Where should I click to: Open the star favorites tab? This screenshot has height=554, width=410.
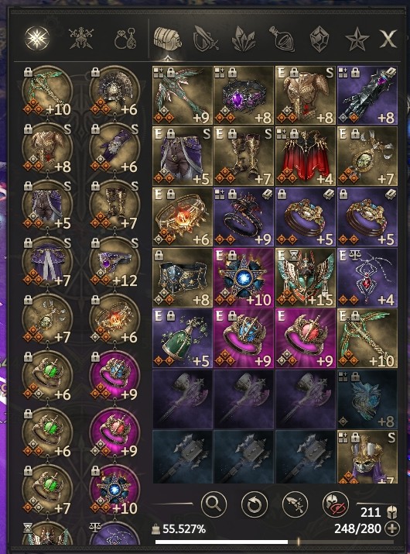click(x=357, y=39)
